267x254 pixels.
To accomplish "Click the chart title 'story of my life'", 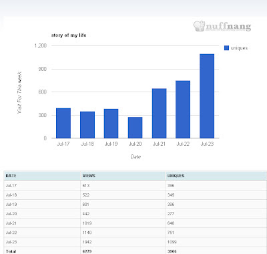I will (x=69, y=35).
